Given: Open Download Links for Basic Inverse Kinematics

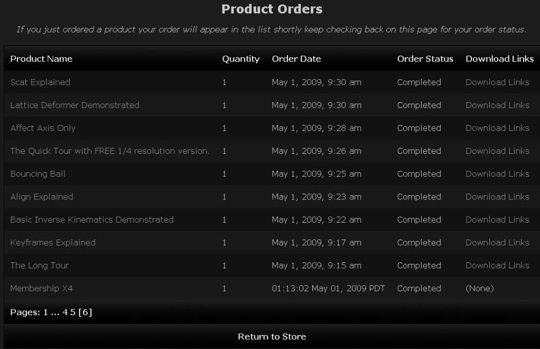Looking at the screenshot, I should click(x=497, y=220).
